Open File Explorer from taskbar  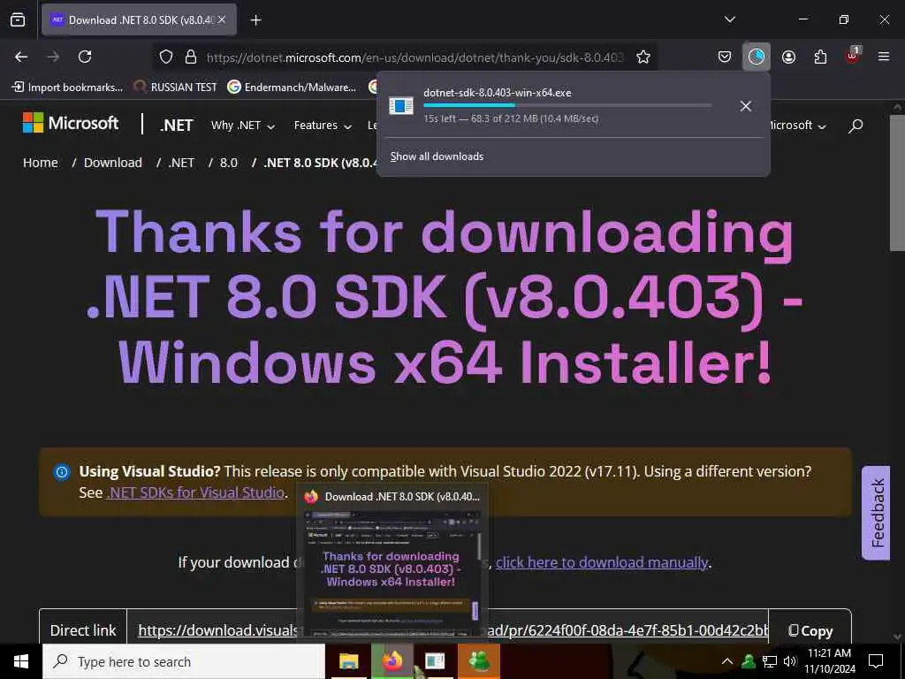point(348,661)
